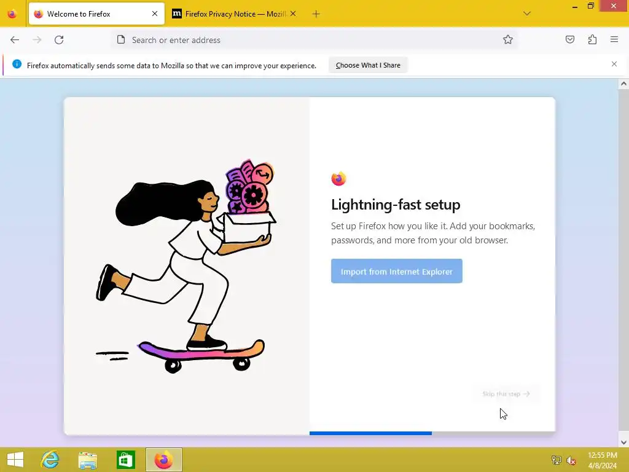
Task: Click the scrollbar up arrow
Action: (x=623, y=84)
